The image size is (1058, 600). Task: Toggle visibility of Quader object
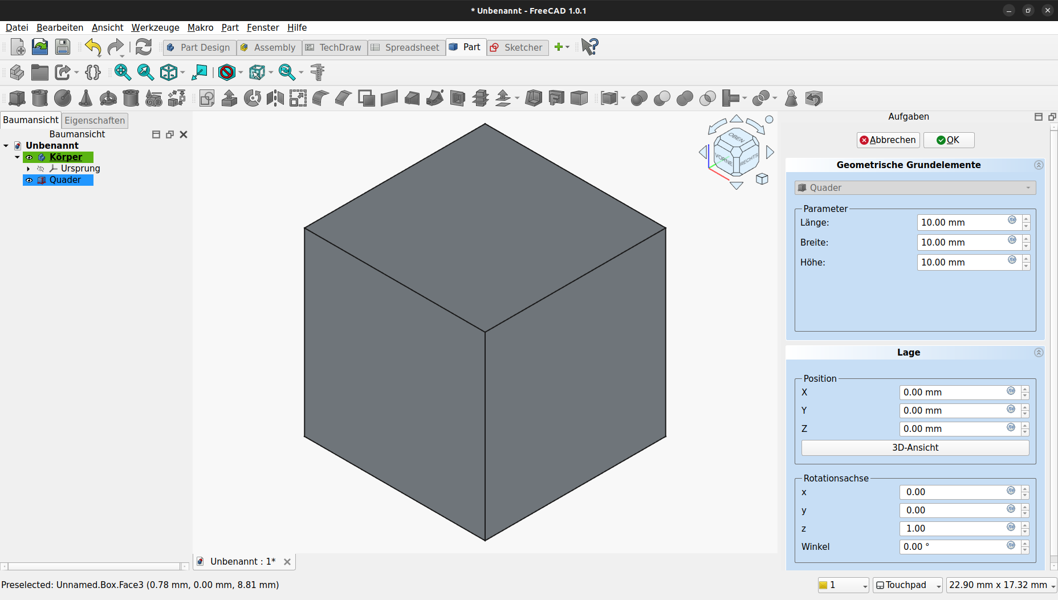point(29,180)
